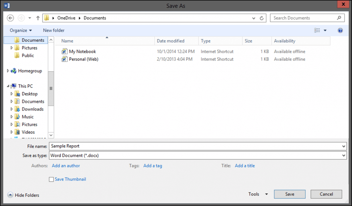This screenshot has height=206, width=352.
Task: Refresh the Documents folder listing
Action: (x=262, y=18)
